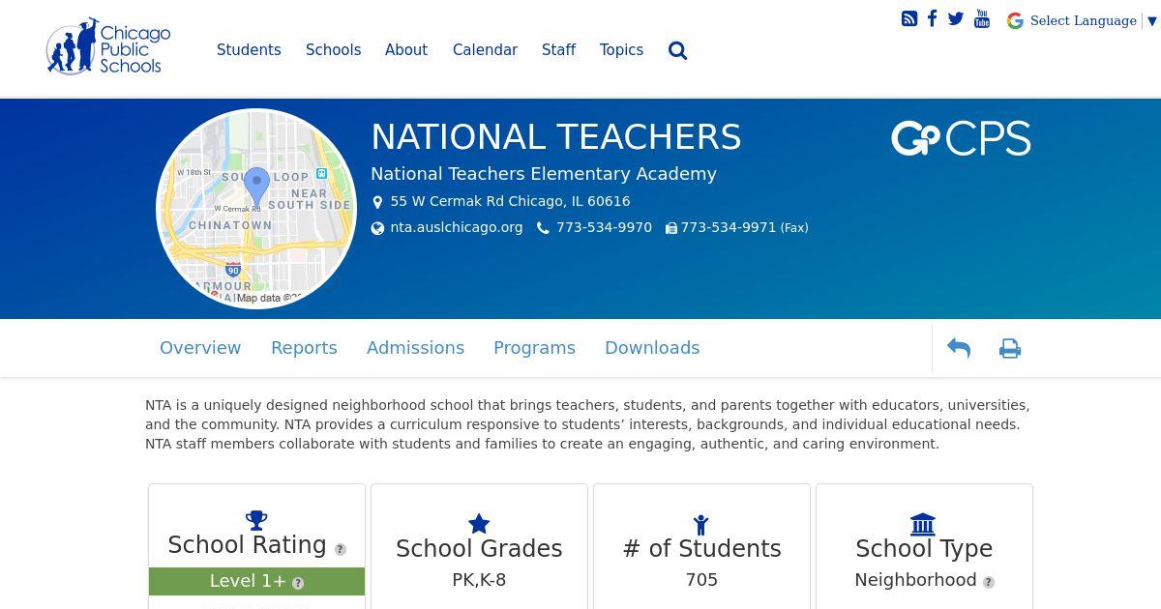Click the School Grades heading
The height and width of the screenshot is (609, 1161).
click(479, 548)
